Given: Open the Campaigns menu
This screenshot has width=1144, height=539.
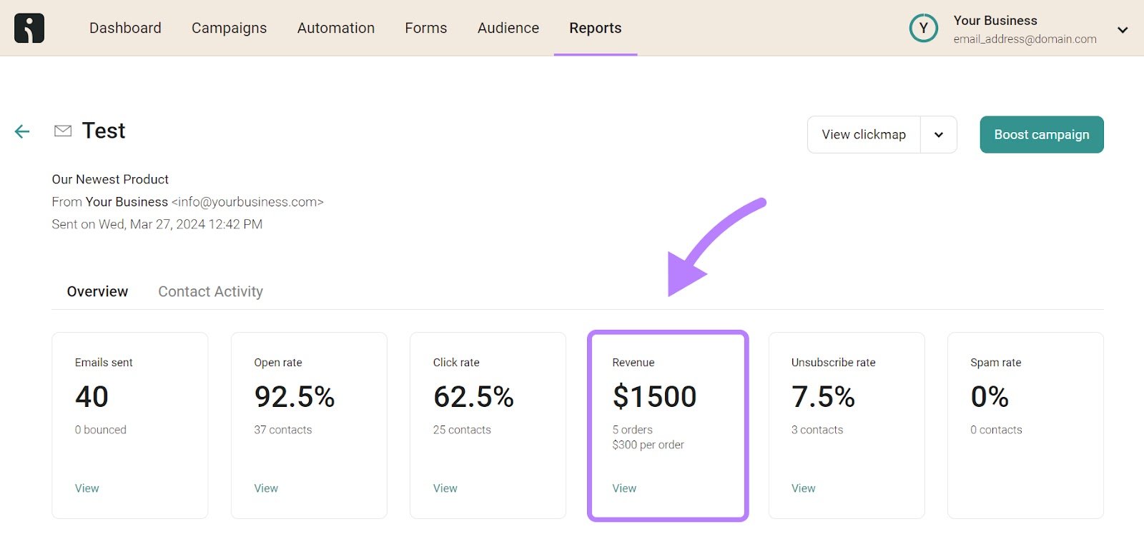Looking at the screenshot, I should pos(229,28).
